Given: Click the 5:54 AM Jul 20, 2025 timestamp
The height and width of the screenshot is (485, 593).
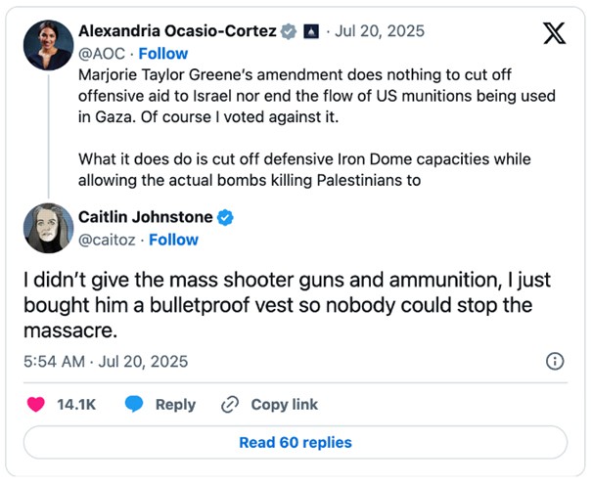Looking at the screenshot, I should (106, 362).
